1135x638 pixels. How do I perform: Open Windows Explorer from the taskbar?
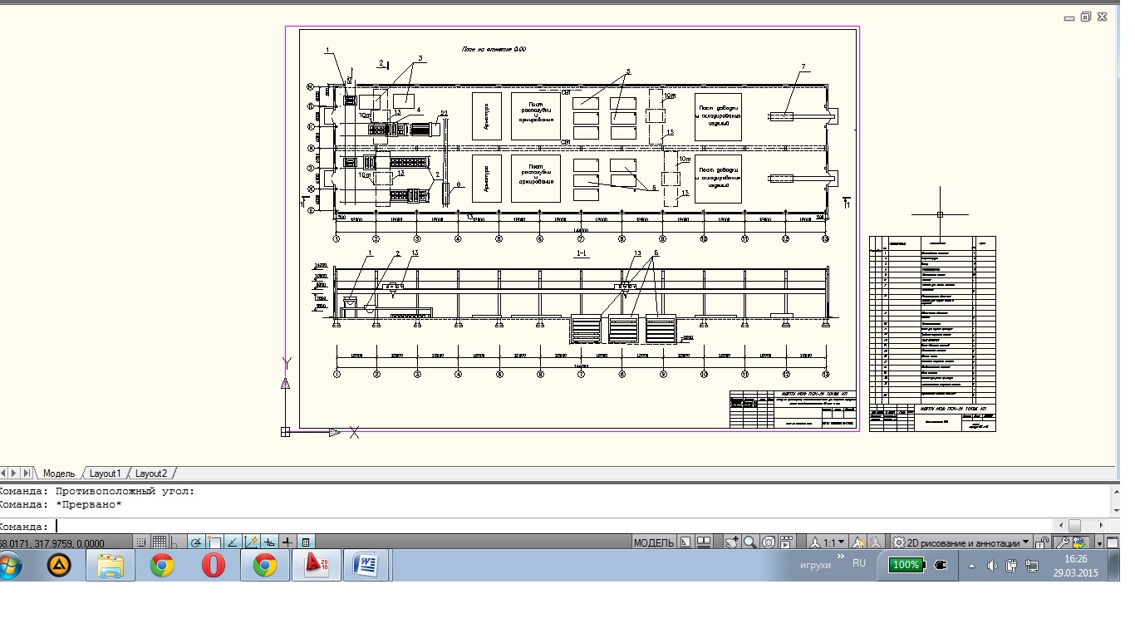tap(111, 566)
